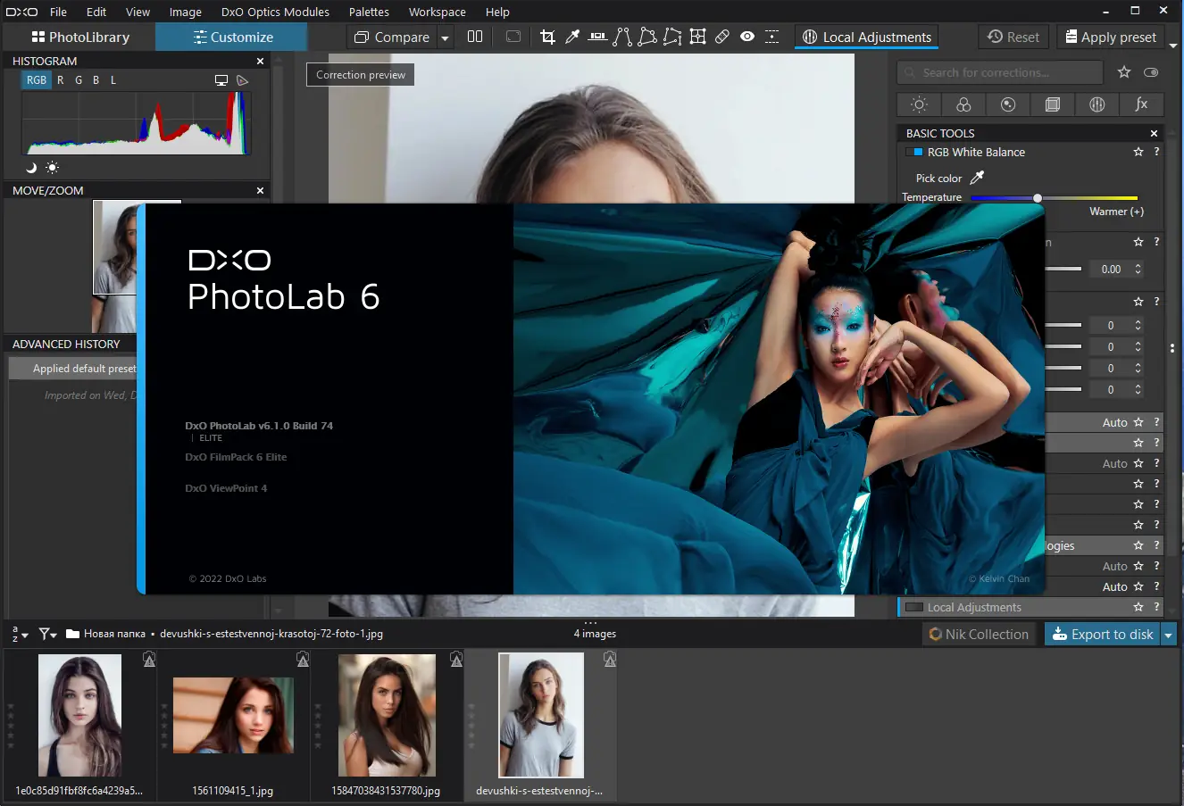Toggle active corrections filter switch
1184x806 pixels.
click(x=1151, y=72)
